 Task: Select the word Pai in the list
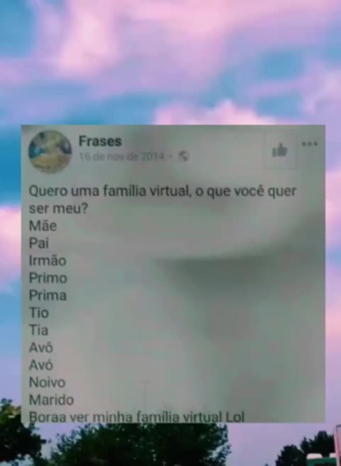38,244
